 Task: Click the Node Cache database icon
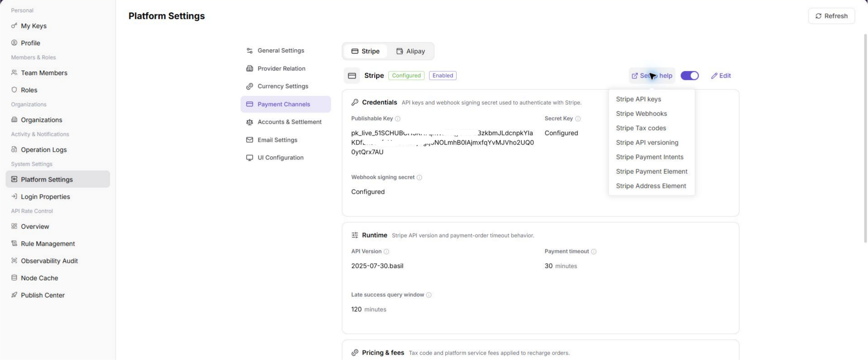click(x=14, y=278)
